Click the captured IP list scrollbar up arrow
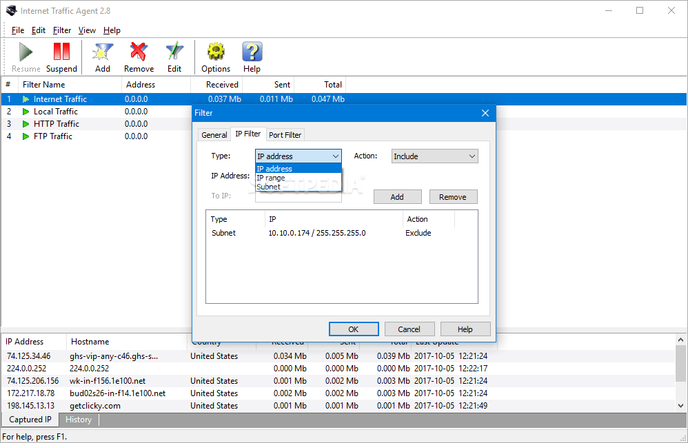 click(680, 340)
